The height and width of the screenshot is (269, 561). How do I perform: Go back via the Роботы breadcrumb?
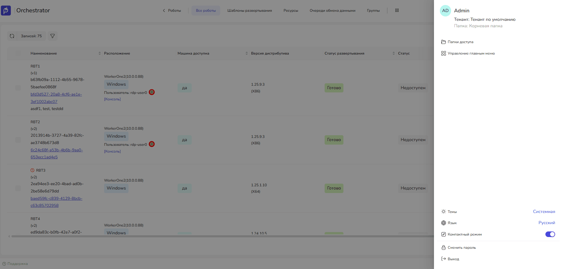pyautogui.click(x=172, y=11)
